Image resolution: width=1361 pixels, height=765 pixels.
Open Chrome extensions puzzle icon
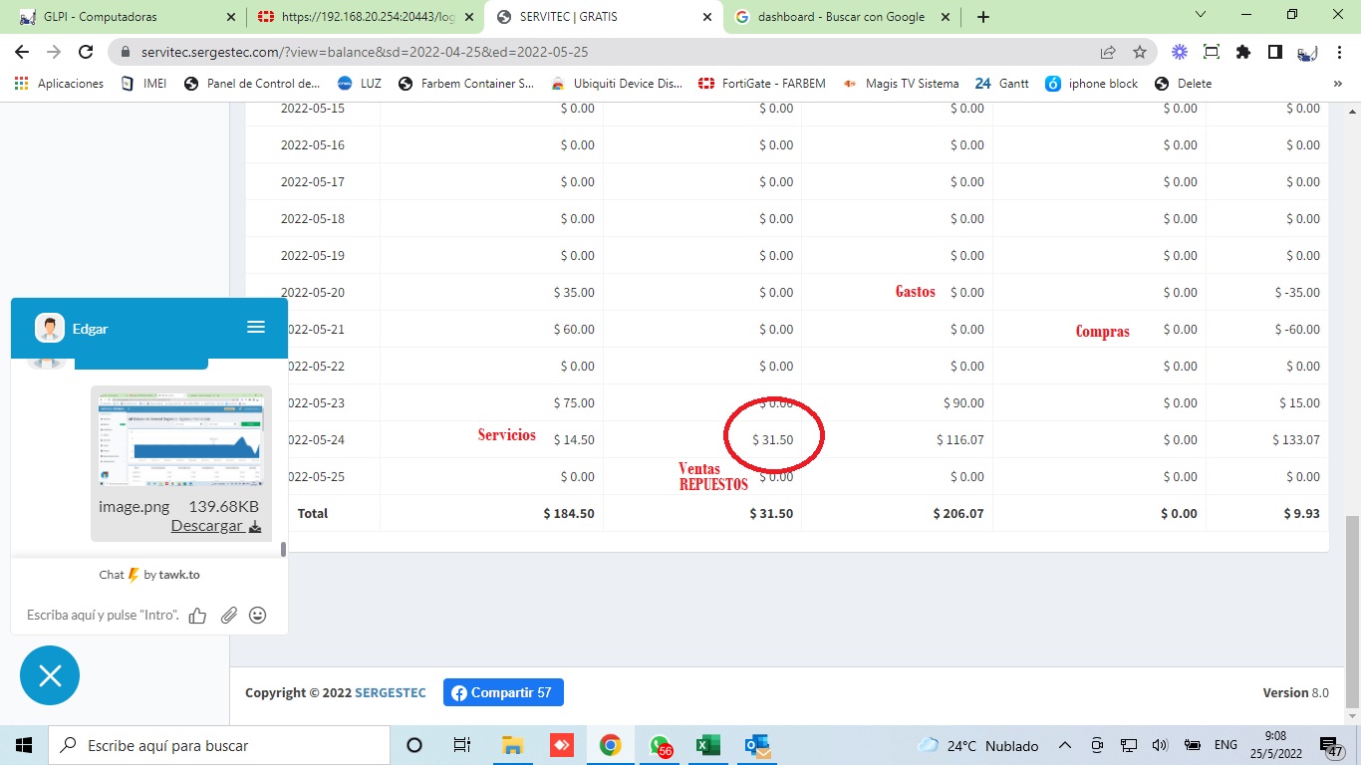(1242, 52)
